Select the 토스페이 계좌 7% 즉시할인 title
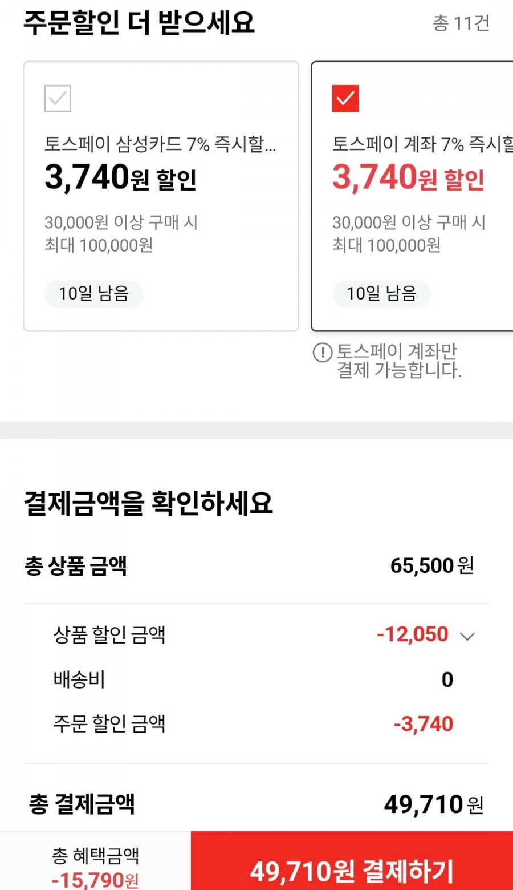 coord(422,144)
